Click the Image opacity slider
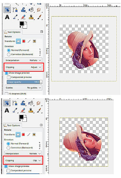 [23, 82]
